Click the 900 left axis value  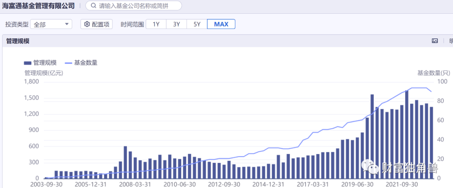pyautogui.click(x=34, y=130)
